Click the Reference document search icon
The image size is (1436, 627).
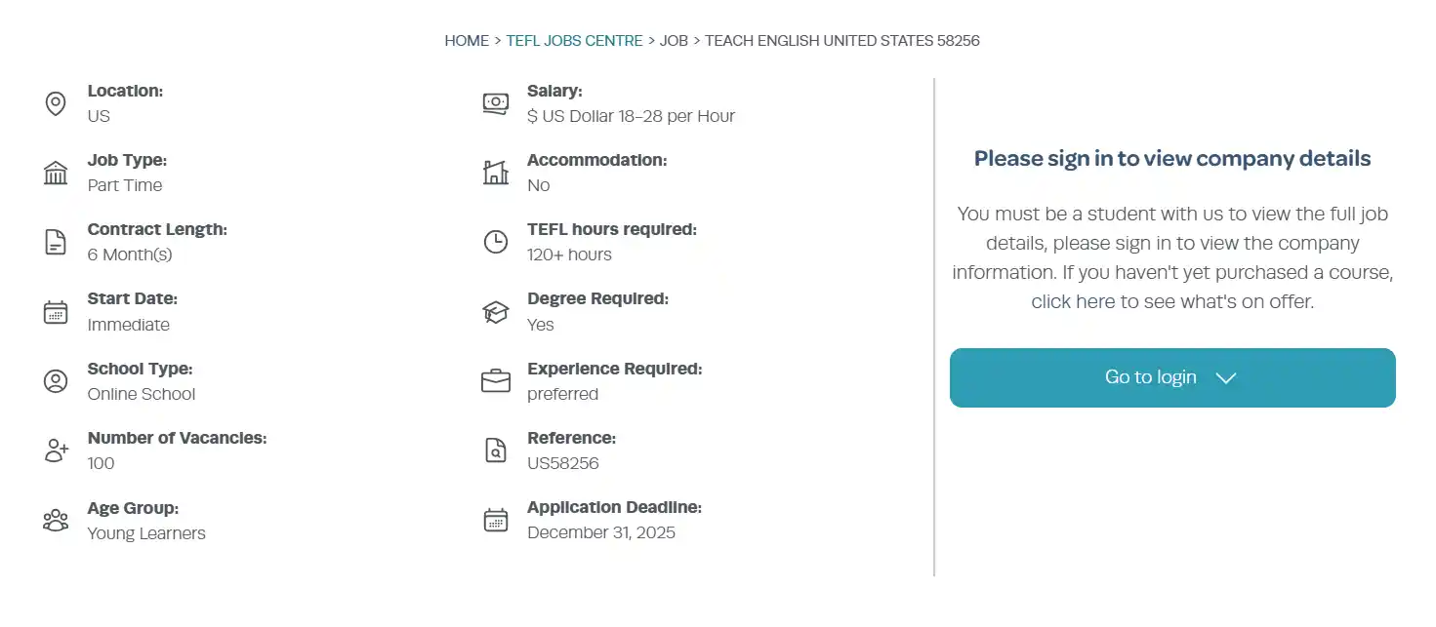[x=496, y=451]
